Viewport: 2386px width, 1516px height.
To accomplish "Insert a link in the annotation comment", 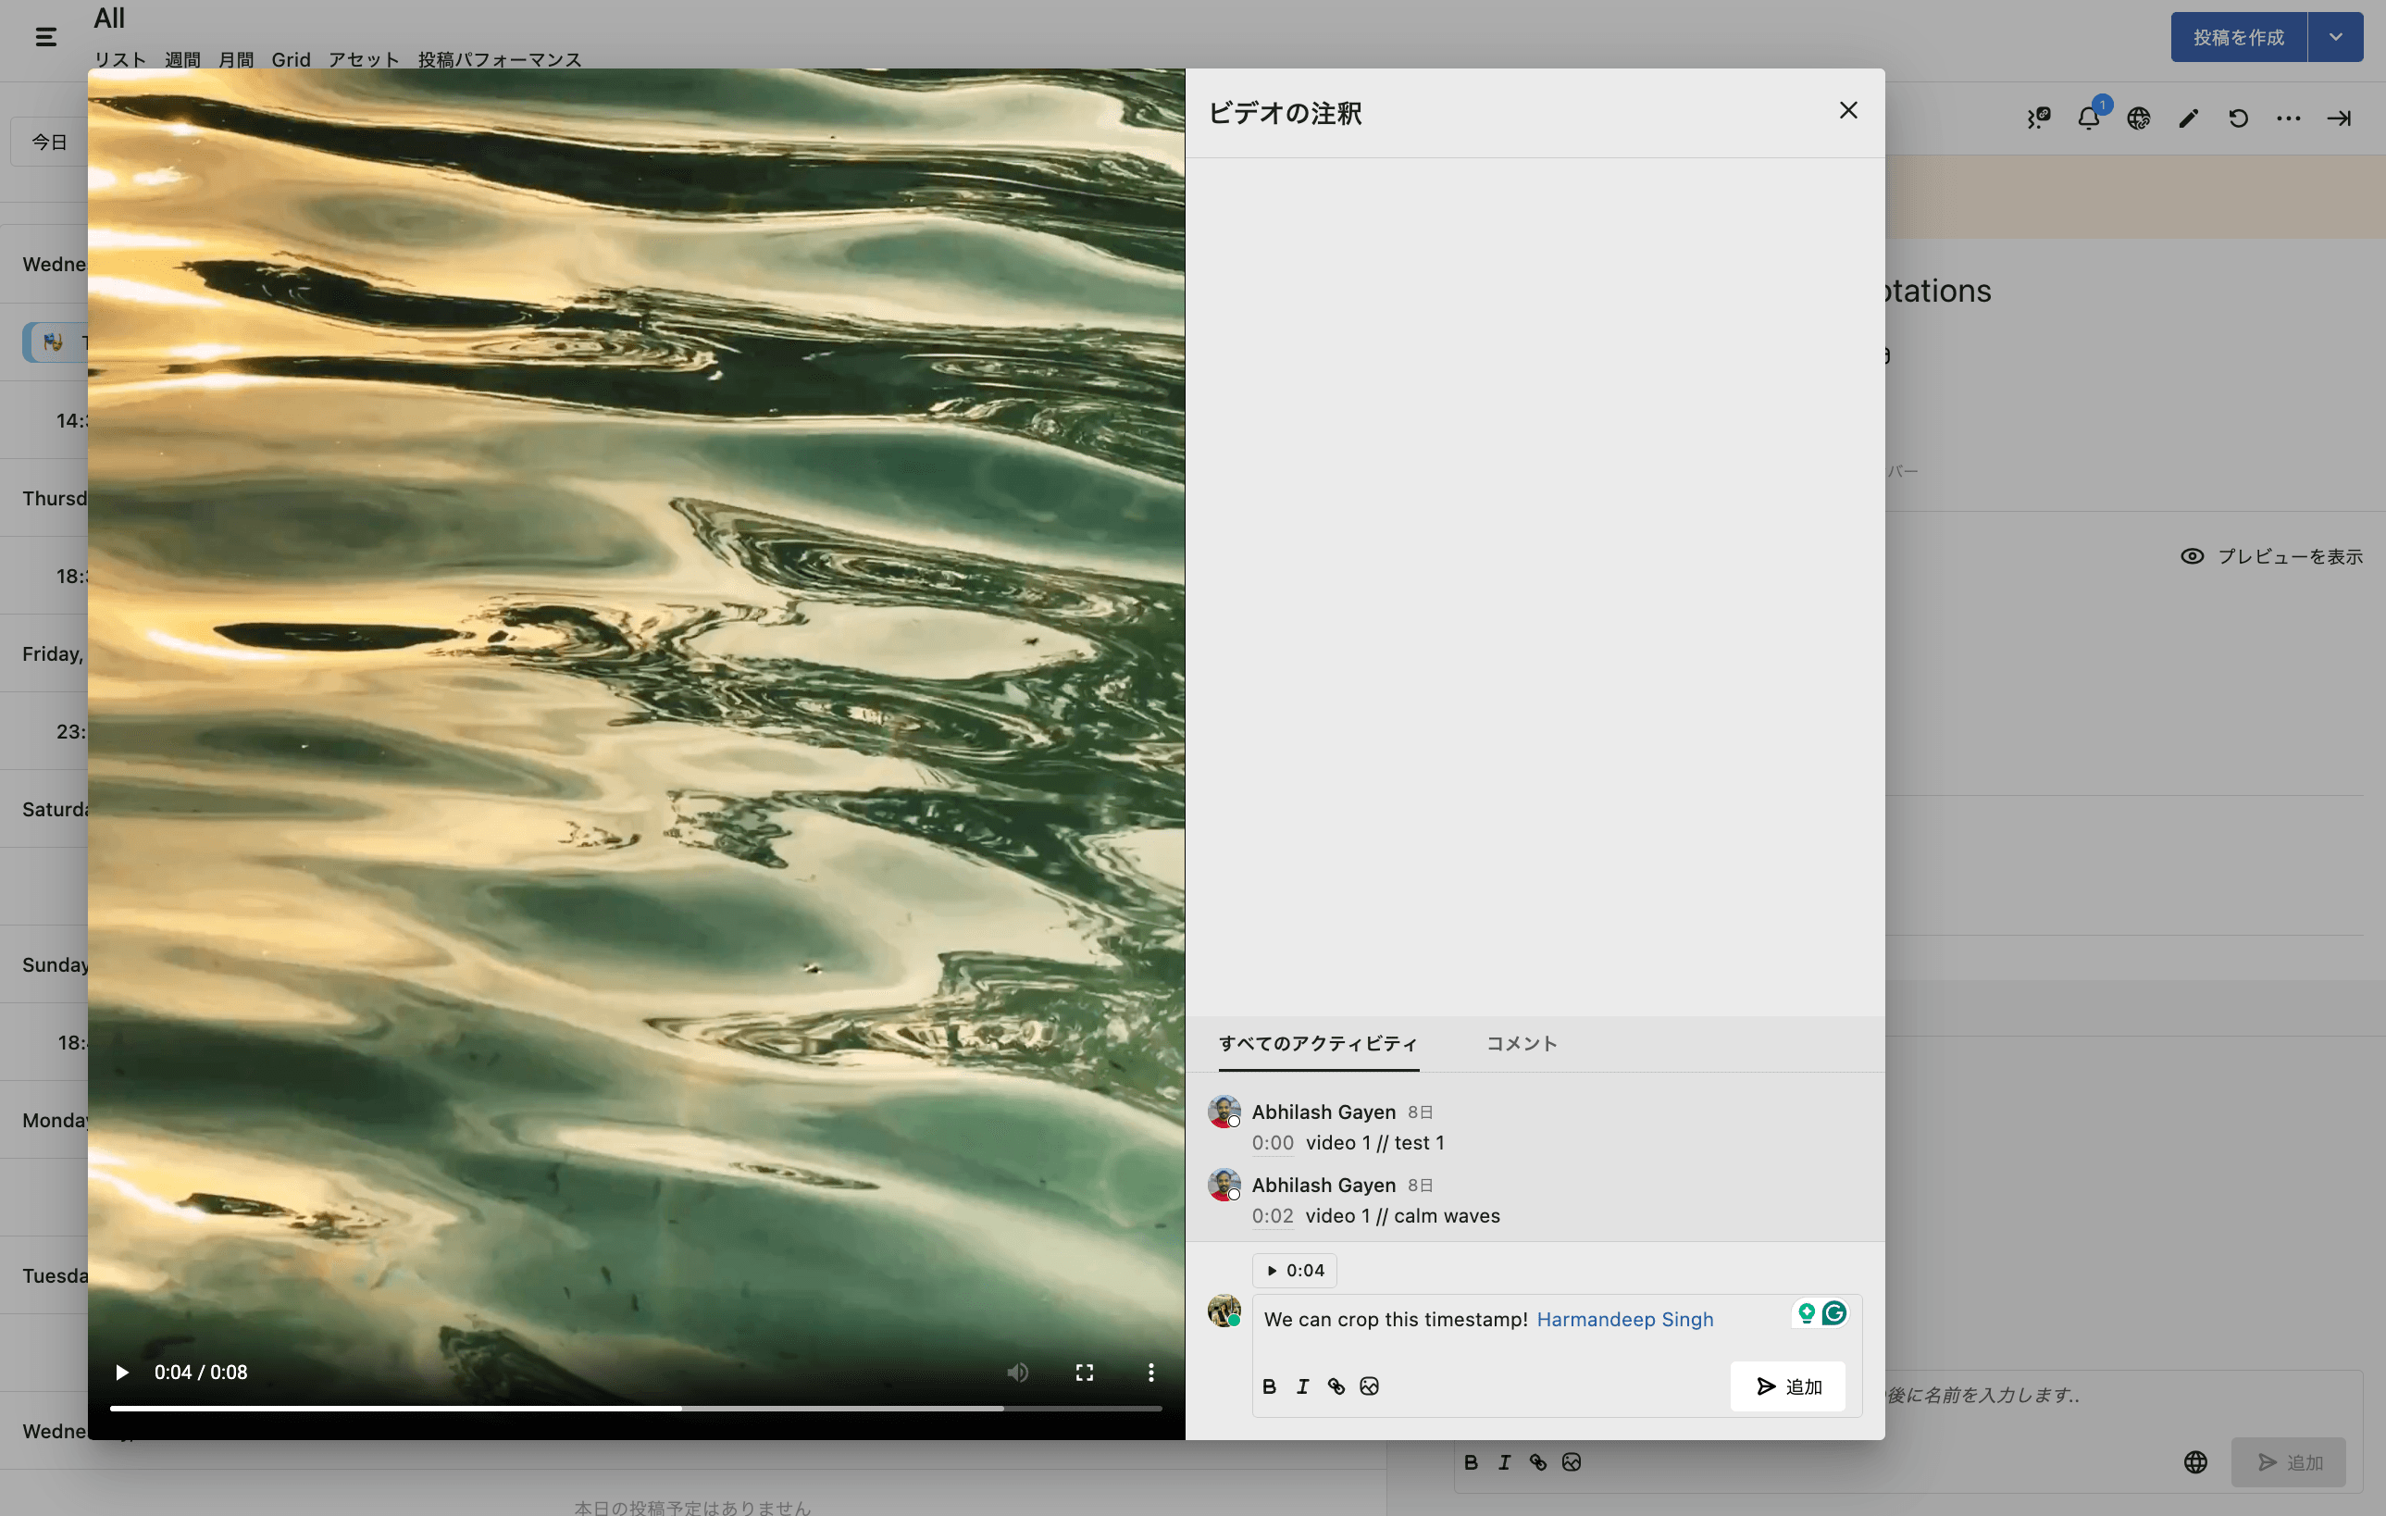I will tap(1336, 1386).
